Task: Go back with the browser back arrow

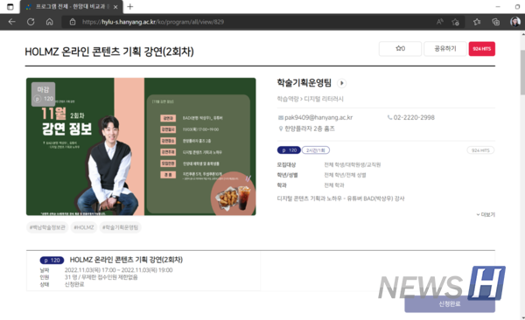Action: (11, 22)
